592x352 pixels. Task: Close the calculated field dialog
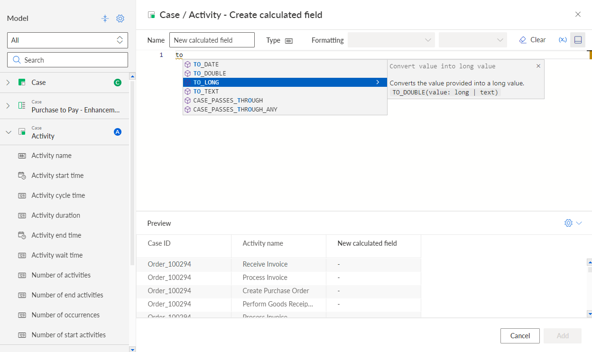point(578,14)
